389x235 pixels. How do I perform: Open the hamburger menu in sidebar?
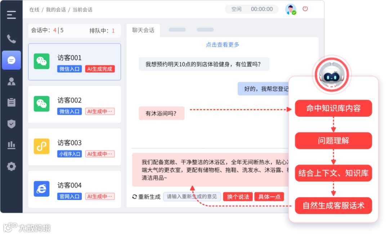tap(11, 15)
